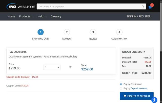
Task: Click step 4 Confirmation circle
Action: pos(119,32)
